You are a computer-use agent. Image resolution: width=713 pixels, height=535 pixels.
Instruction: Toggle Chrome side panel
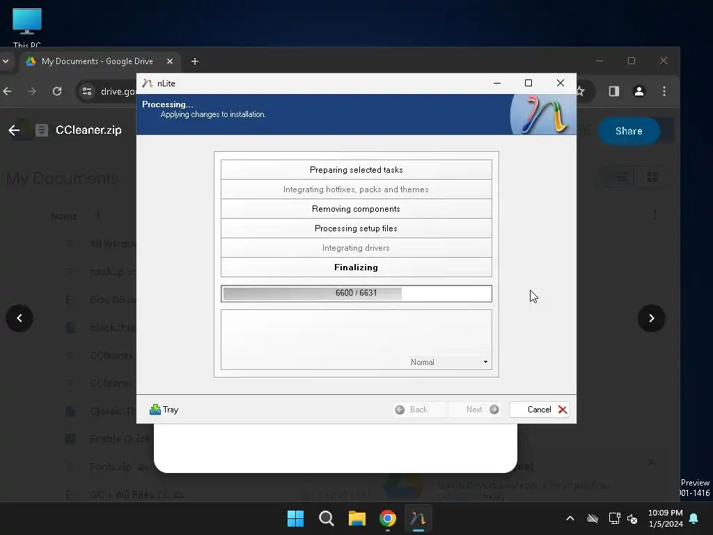click(614, 91)
